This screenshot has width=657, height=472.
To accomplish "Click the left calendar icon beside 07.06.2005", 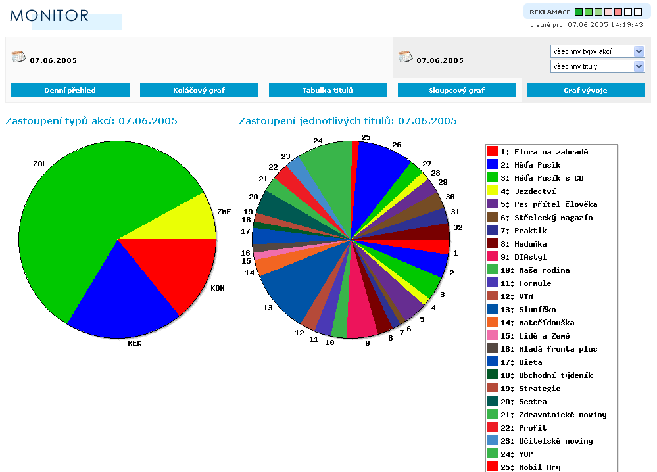I will coord(18,57).
